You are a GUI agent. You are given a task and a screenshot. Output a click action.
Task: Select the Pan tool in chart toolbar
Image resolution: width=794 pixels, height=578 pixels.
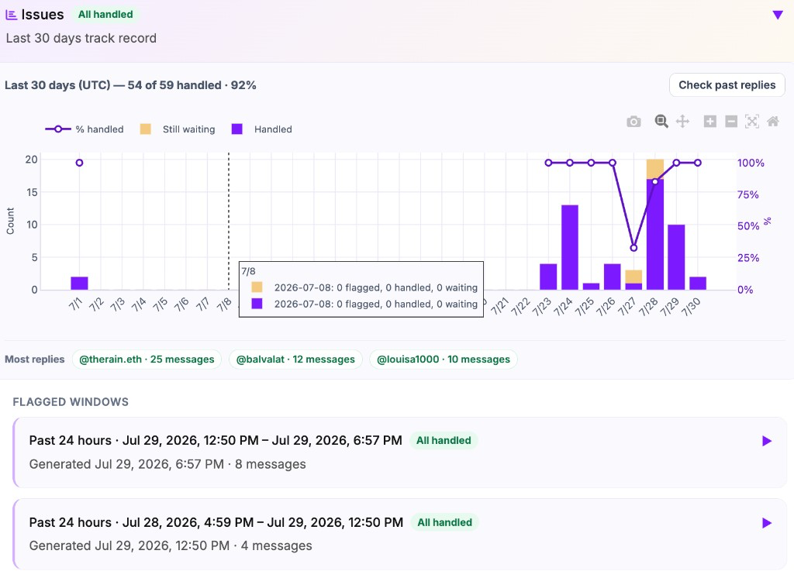click(x=682, y=122)
